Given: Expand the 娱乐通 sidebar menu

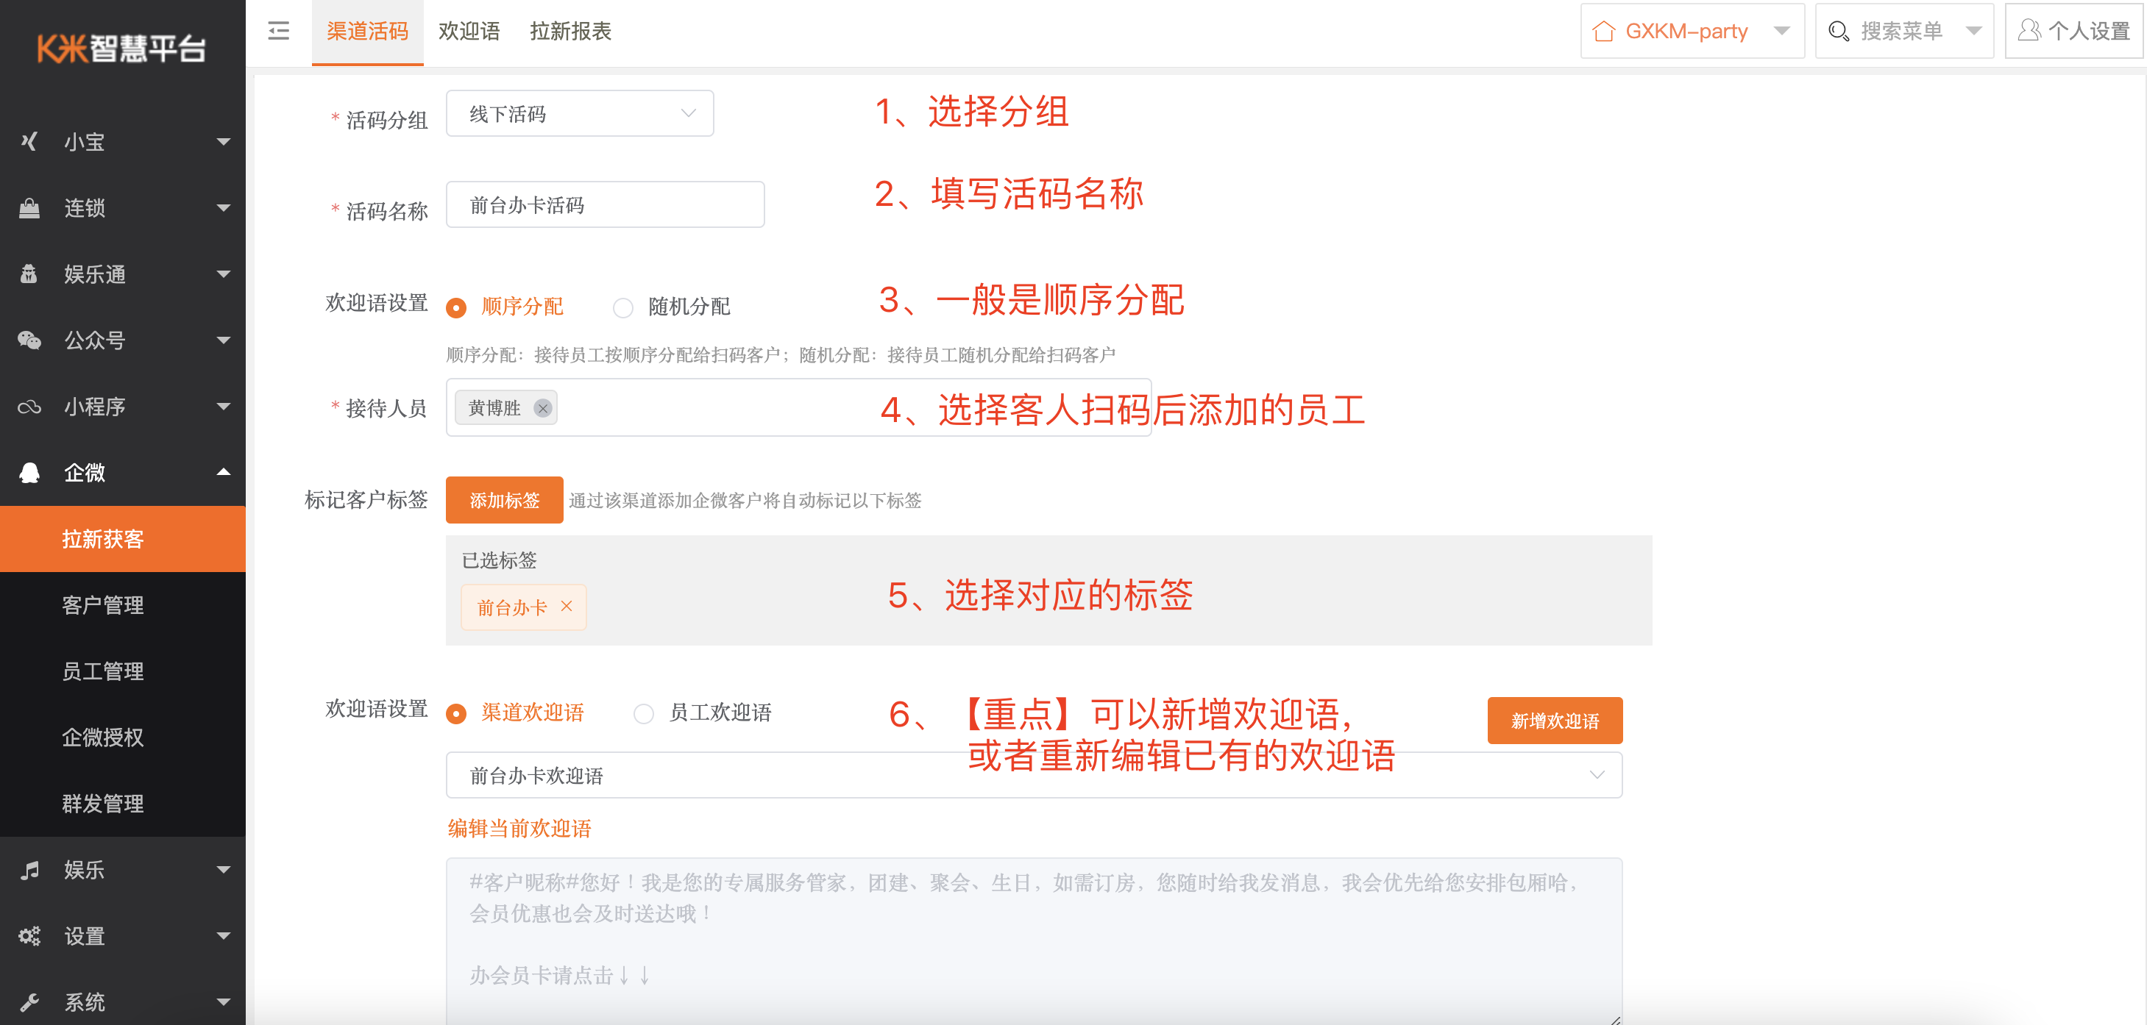Looking at the screenshot, I should point(224,274).
